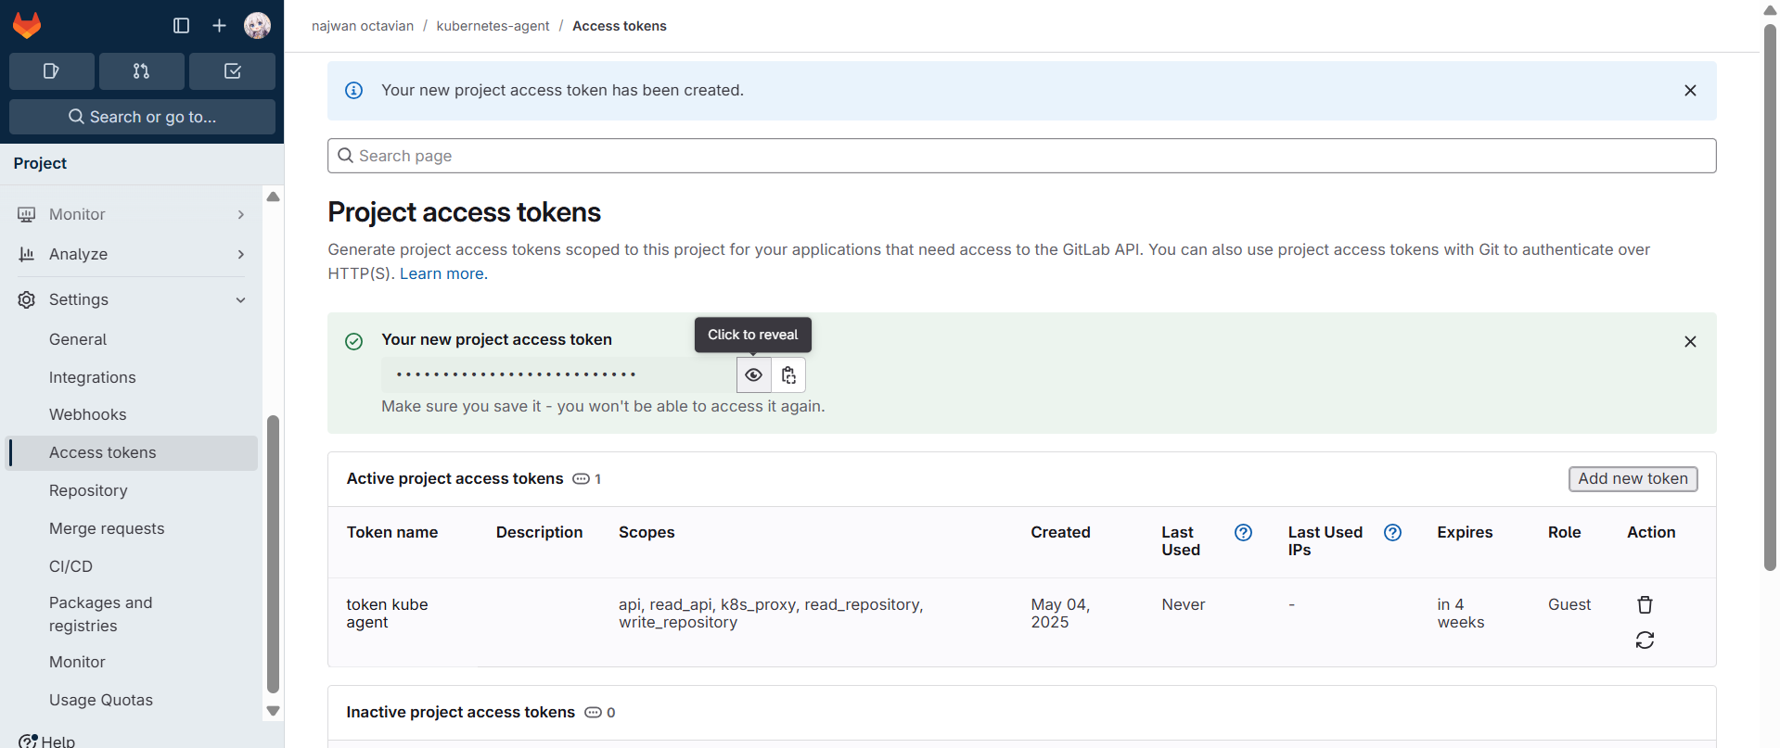
Task: Click the Search page input field
Action: (x=1020, y=156)
